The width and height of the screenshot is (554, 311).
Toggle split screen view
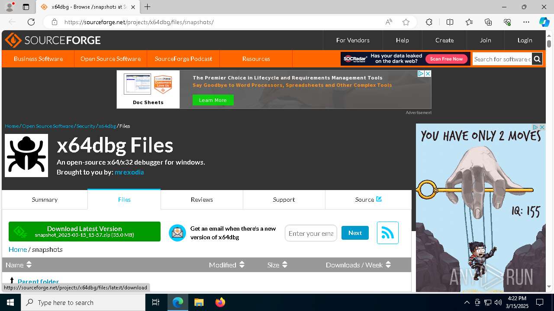(x=450, y=22)
